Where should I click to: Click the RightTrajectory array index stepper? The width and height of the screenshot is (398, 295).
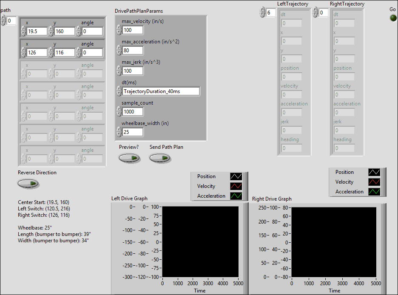[315, 13]
